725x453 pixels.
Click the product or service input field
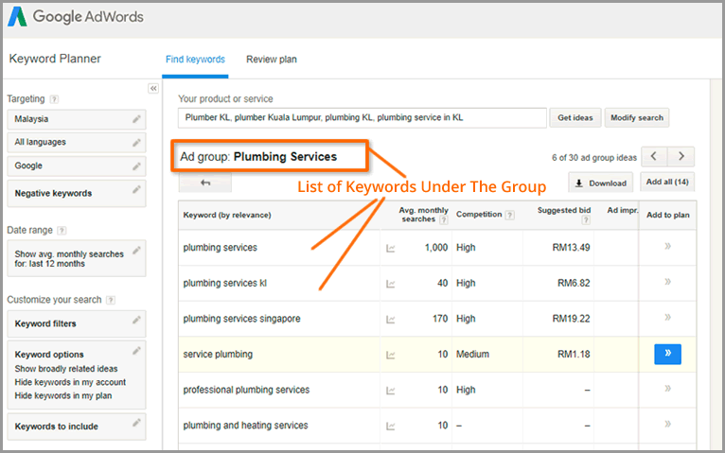(362, 118)
